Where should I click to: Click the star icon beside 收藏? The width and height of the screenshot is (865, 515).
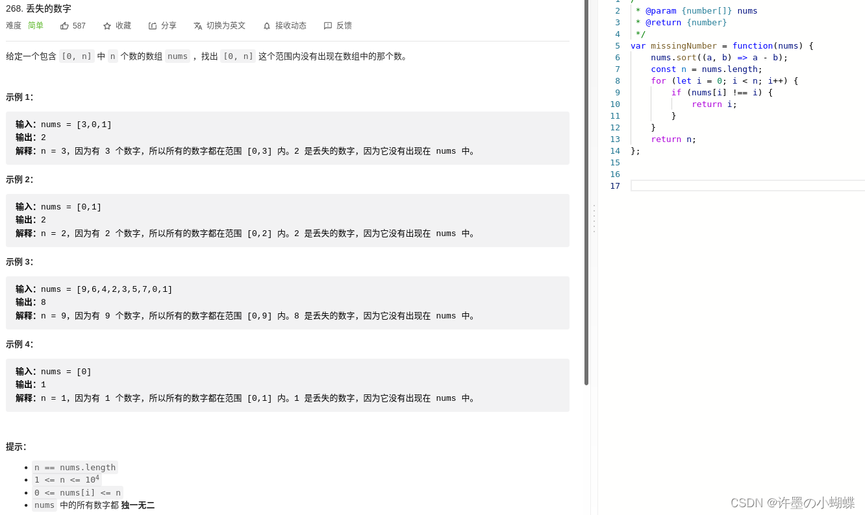(x=108, y=25)
